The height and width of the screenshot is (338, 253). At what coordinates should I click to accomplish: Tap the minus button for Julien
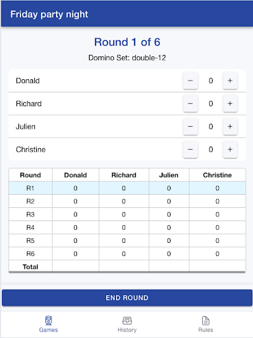(190, 127)
